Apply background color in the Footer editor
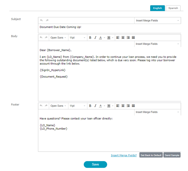188x171 pixels. (109, 106)
